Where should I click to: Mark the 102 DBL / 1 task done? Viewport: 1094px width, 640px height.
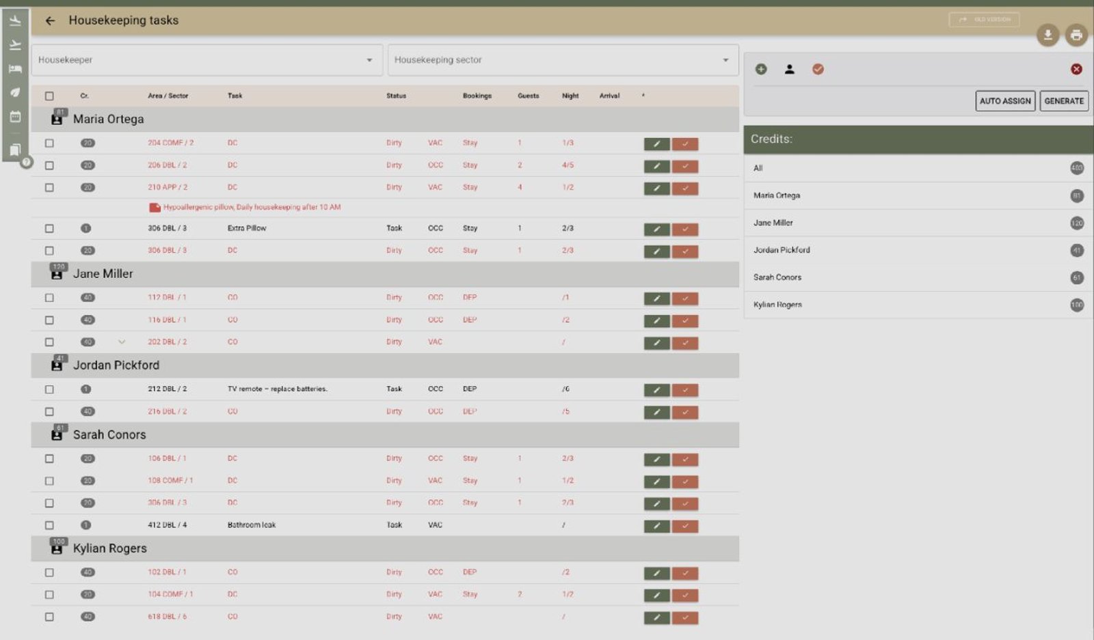[685, 573]
